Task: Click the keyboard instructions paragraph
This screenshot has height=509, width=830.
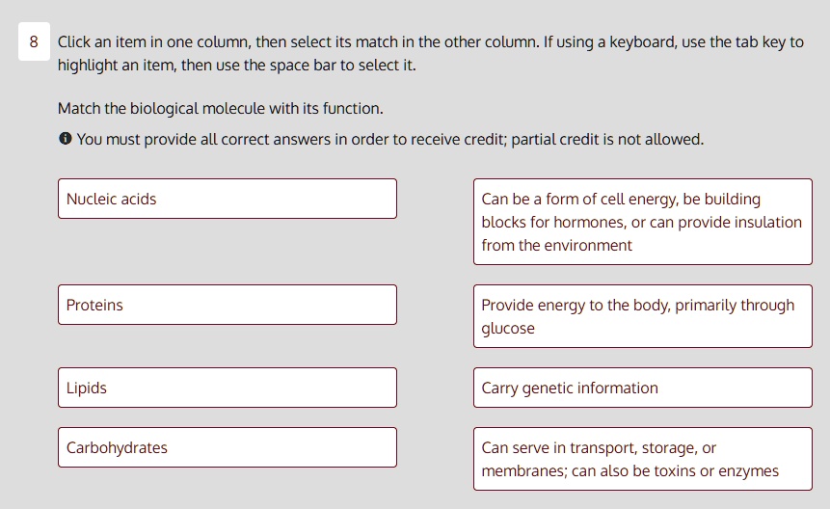Action: coord(430,54)
